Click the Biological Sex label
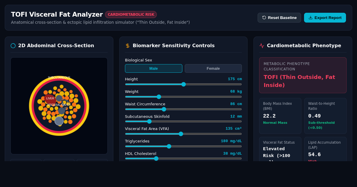Image resolution: width=357 pixels, height=187 pixels. (138, 60)
